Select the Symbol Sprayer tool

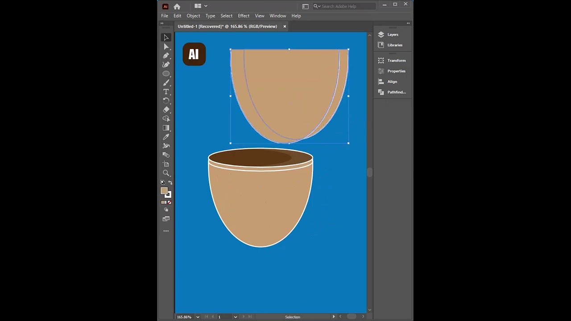tap(166, 146)
